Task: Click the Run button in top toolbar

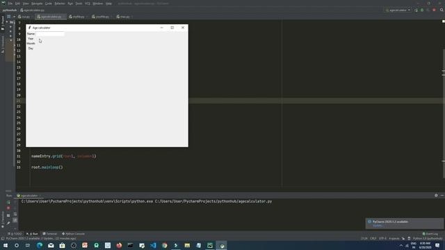Action: [416, 10]
